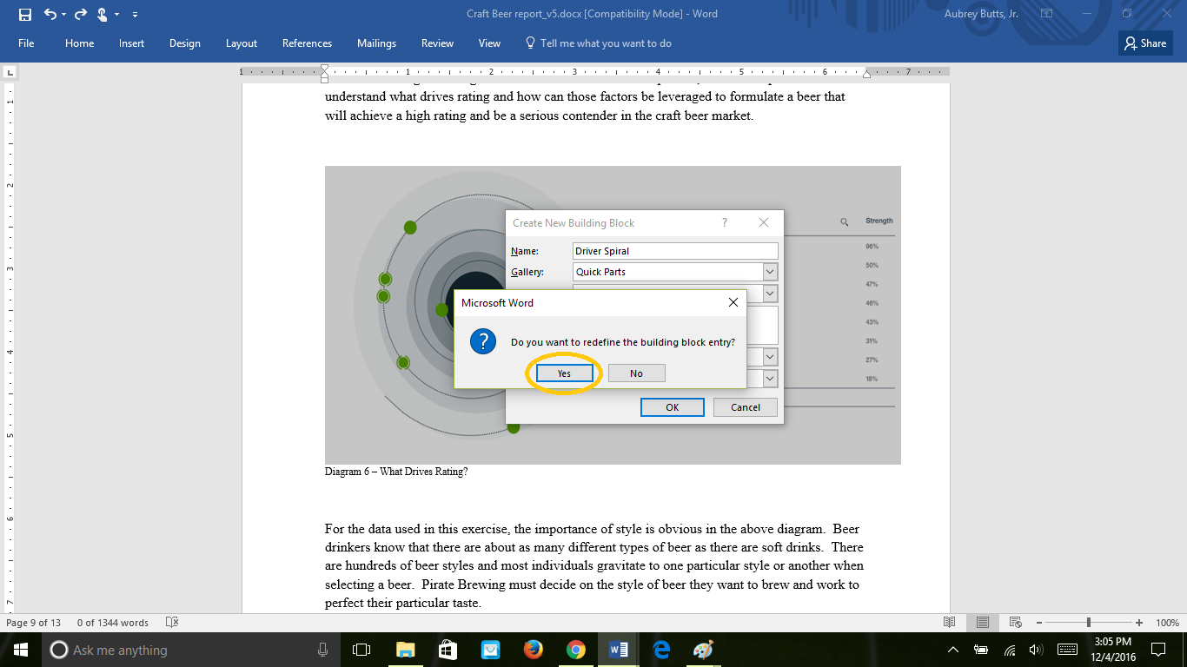This screenshot has width=1187, height=667.
Task: Open Task View on the taskbar
Action: click(361, 650)
